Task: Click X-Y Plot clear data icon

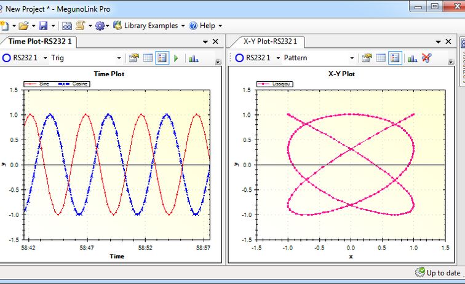Action: click(x=426, y=58)
